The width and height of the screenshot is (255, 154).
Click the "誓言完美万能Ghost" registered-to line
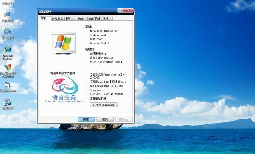tap(101, 58)
